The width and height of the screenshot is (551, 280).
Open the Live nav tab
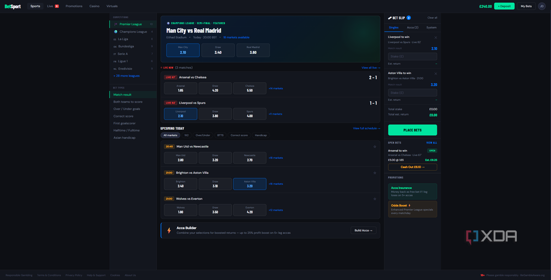click(53, 6)
